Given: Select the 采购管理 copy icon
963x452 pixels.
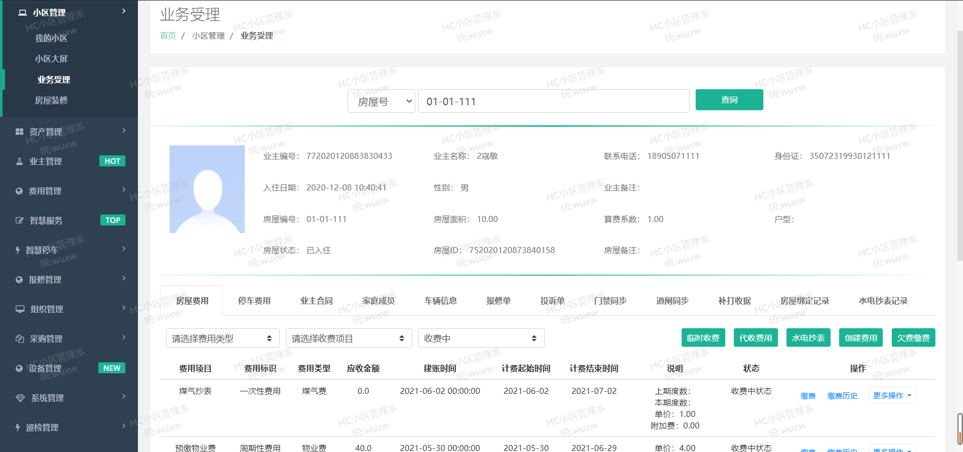Looking at the screenshot, I should click(x=19, y=338).
